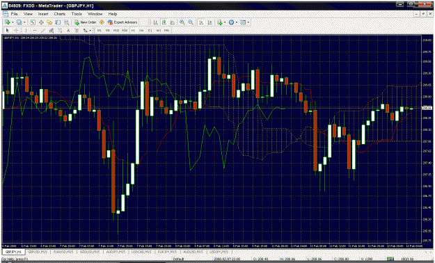Click the Profiles icon
Screen dimensions: 435x263
[x=19, y=22]
